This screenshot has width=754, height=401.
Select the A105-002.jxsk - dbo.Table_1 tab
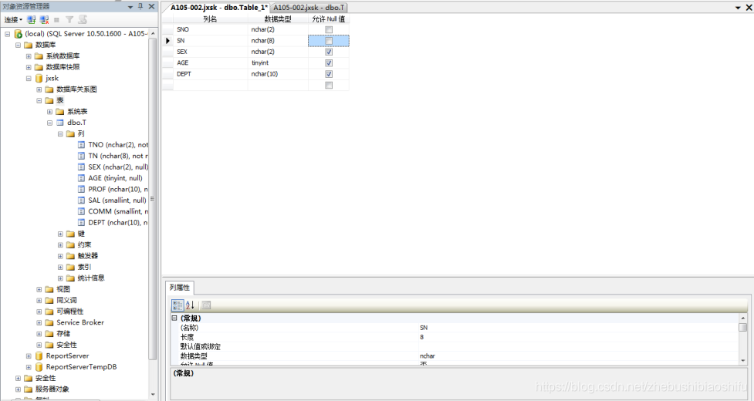pos(219,8)
